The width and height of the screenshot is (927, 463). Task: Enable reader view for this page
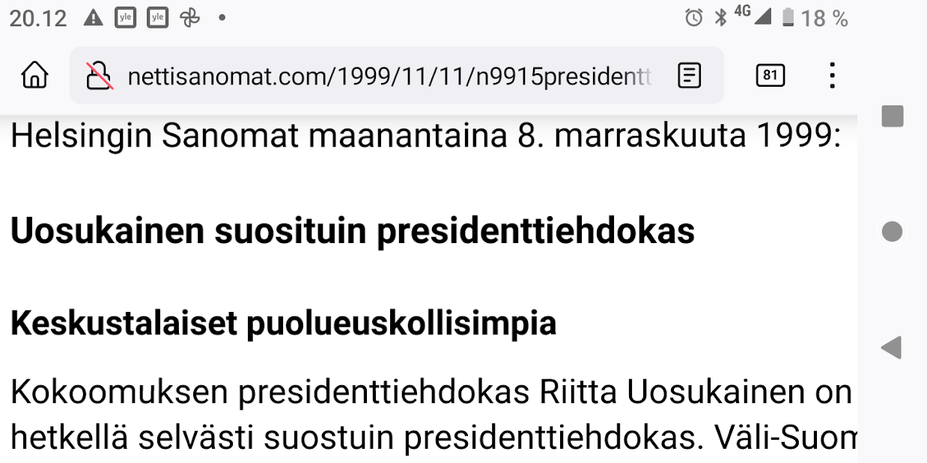(x=689, y=76)
